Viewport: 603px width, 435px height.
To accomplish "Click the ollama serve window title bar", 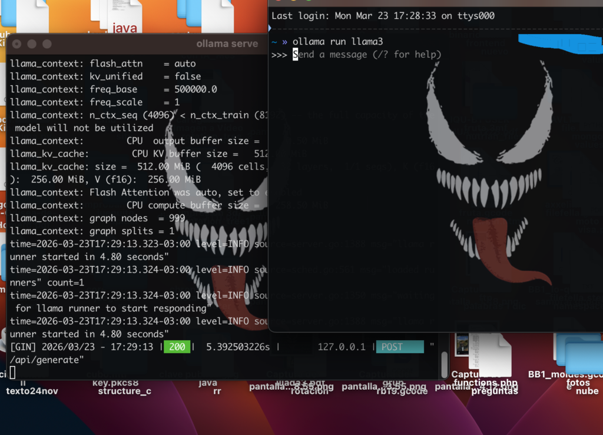I will (x=147, y=44).
